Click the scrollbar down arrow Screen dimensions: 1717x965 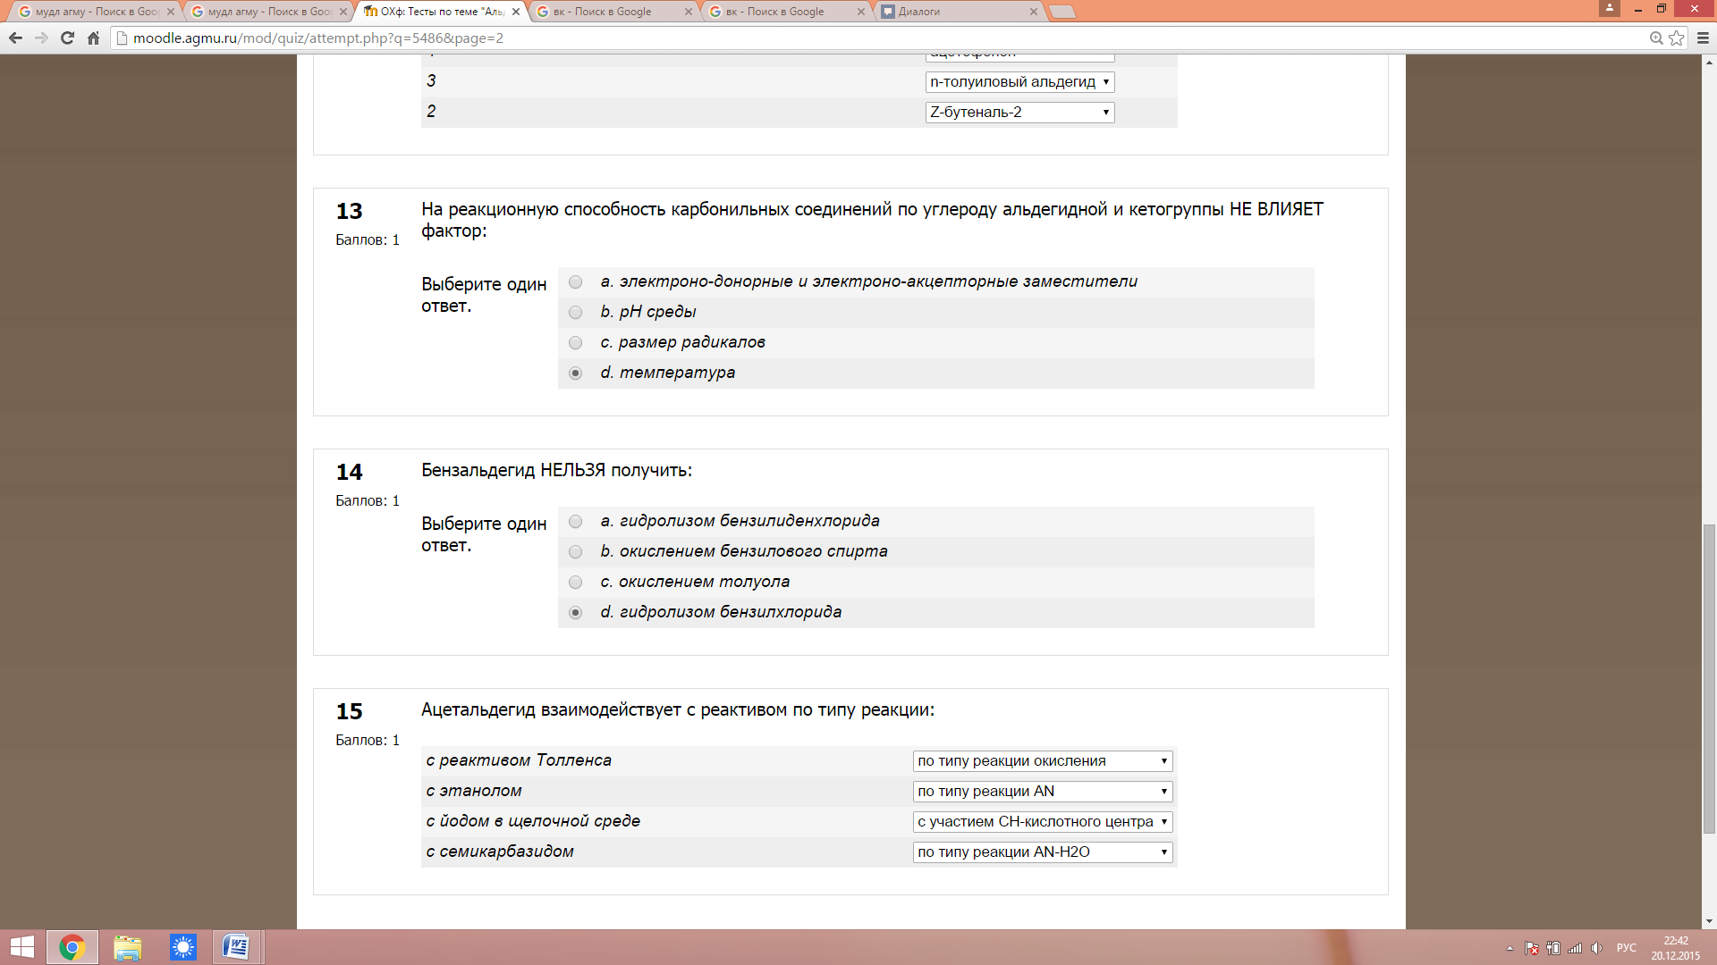tap(1709, 921)
